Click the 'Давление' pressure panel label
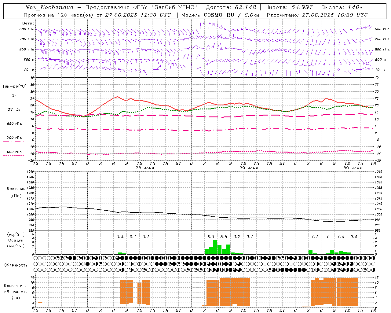The width and height of the screenshot is (391, 313). [x=16, y=189]
